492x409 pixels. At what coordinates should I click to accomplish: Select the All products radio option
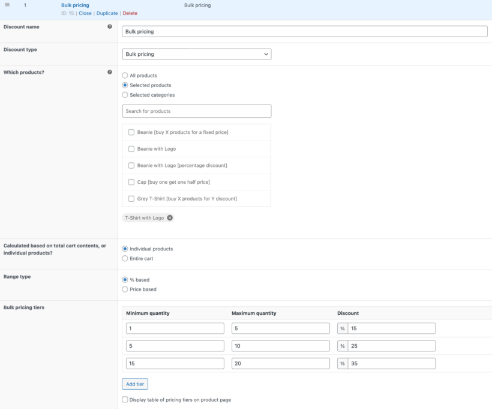coord(125,76)
